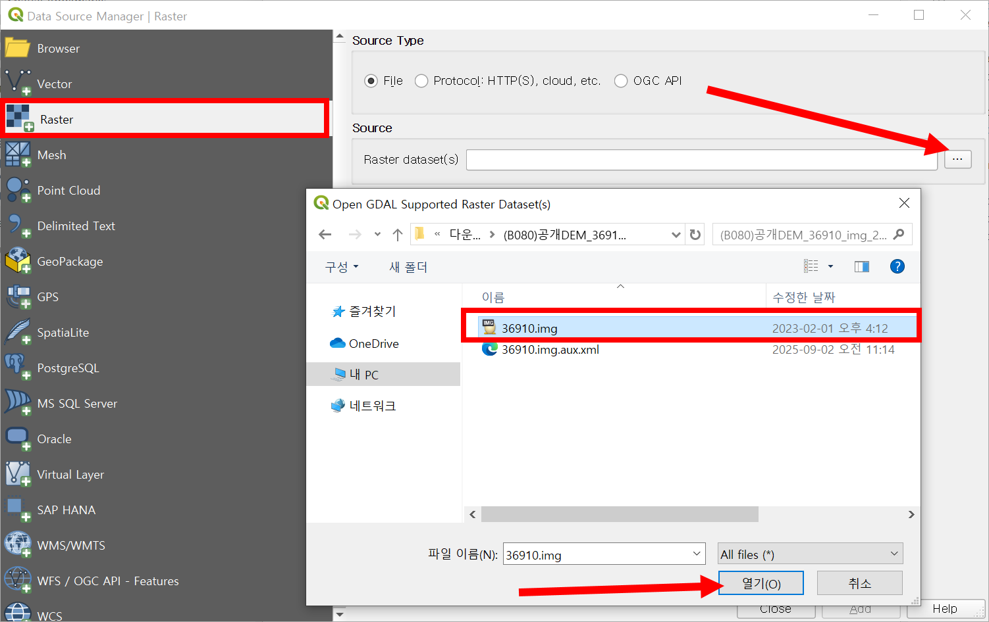Select the File source type radio
989x622 pixels.
[x=371, y=81]
